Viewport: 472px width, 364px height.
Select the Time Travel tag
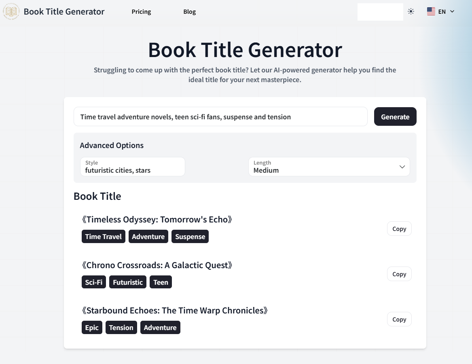[x=103, y=236]
